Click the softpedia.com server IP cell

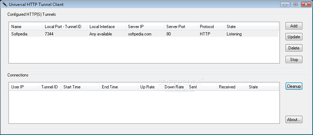[140, 34]
